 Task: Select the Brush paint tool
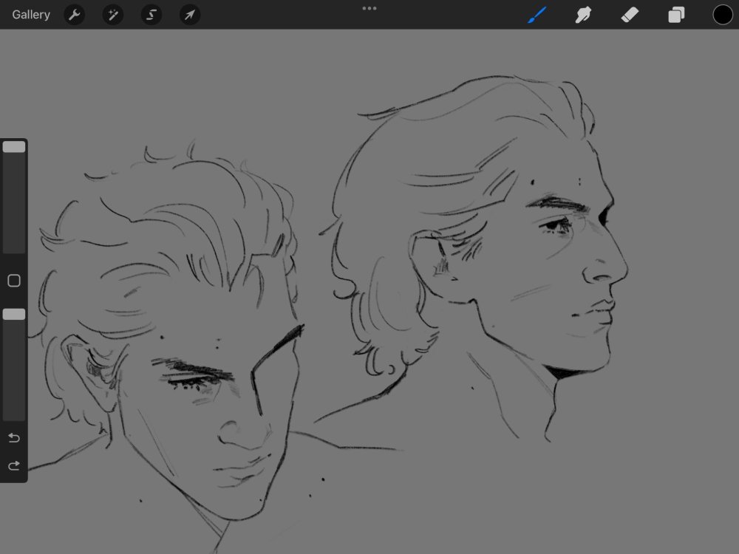point(537,15)
